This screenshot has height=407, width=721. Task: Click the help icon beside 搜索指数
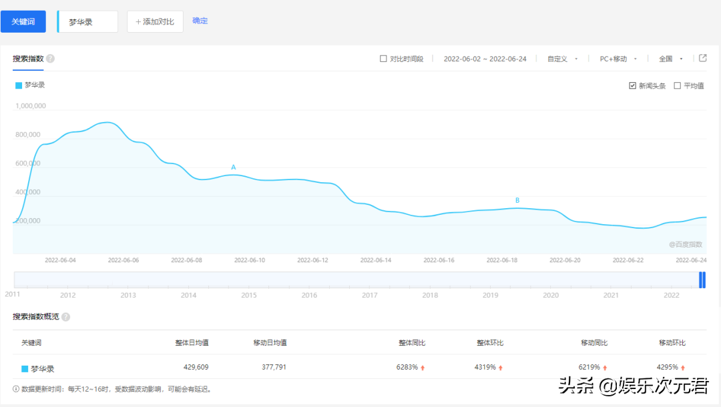51,59
